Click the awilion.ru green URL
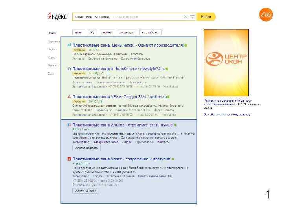This screenshot has height=212, width=283. pyautogui.click(x=95, y=101)
